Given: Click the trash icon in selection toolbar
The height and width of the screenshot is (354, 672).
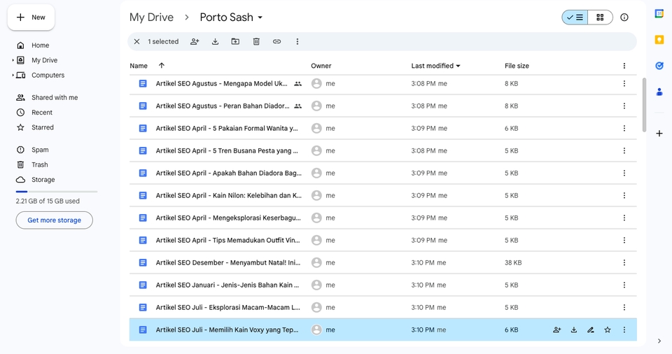Looking at the screenshot, I should [256, 42].
